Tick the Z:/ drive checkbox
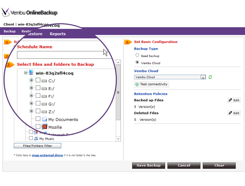The width and height of the screenshot is (245, 186). 38,111
